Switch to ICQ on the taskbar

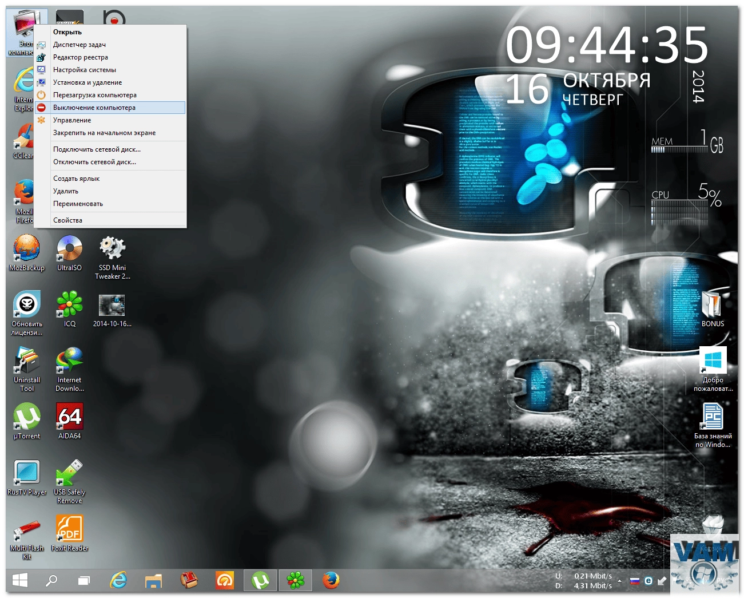(296, 580)
